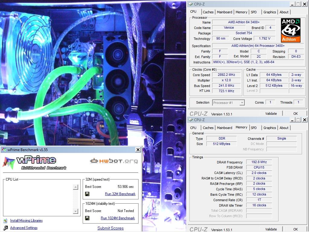Click OK in top CPU-Z window

[295, 114]
